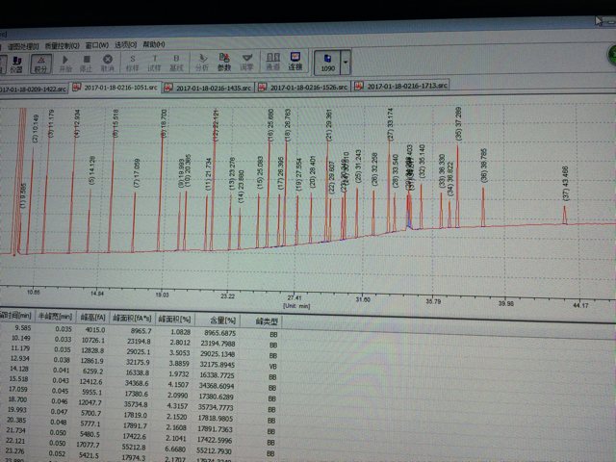Open the 仪器 (instrument) toolbar icon
Screen dimensions: 616x462
point(16,64)
